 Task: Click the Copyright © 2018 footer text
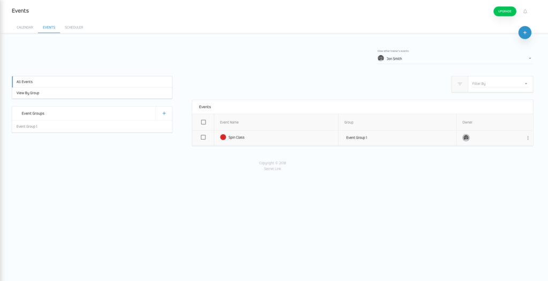point(272,163)
